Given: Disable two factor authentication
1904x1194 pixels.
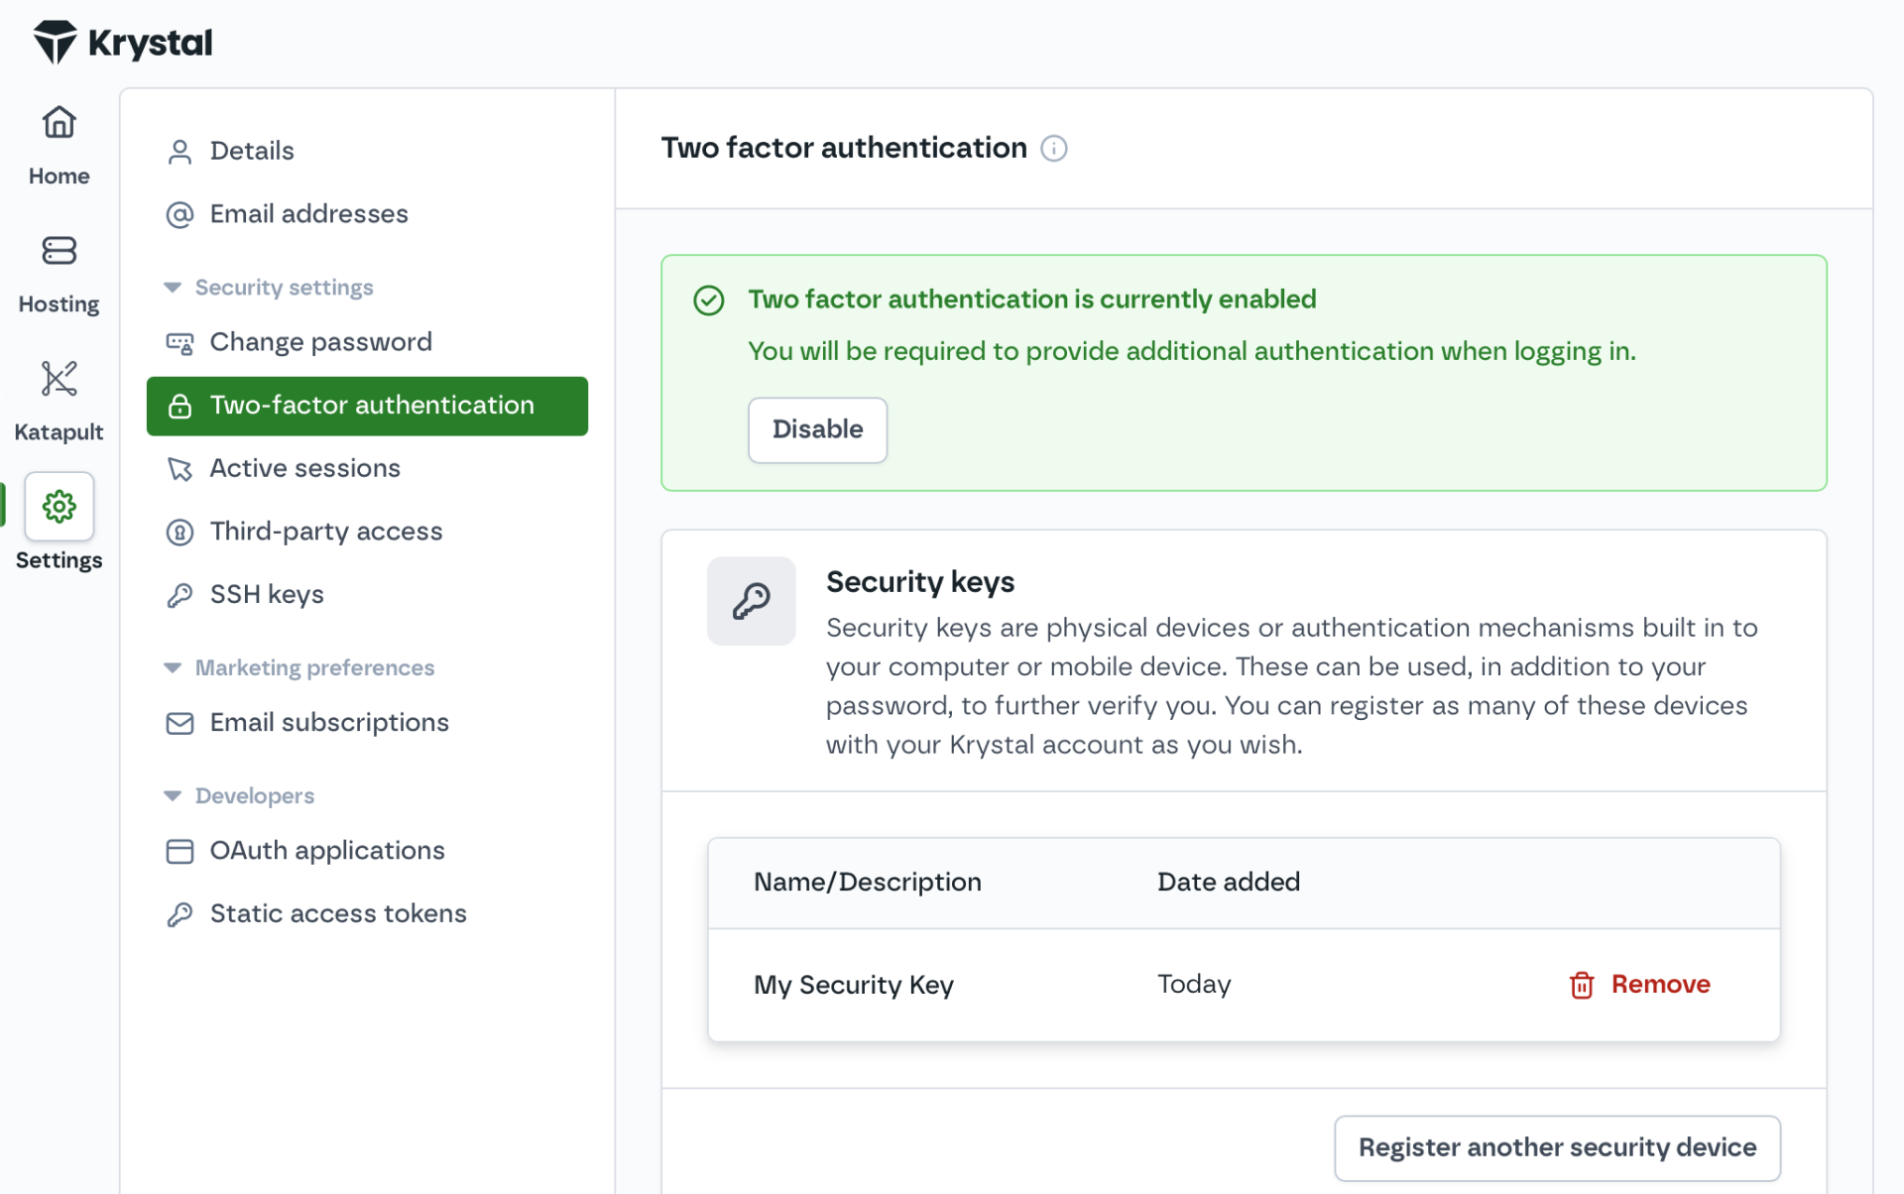Looking at the screenshot, I should 817,429.
